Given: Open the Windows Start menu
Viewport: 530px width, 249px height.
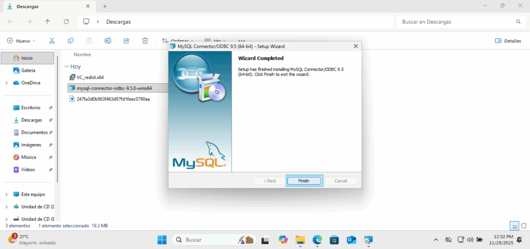Looking at the screenshot, I should tap(162, 240).
